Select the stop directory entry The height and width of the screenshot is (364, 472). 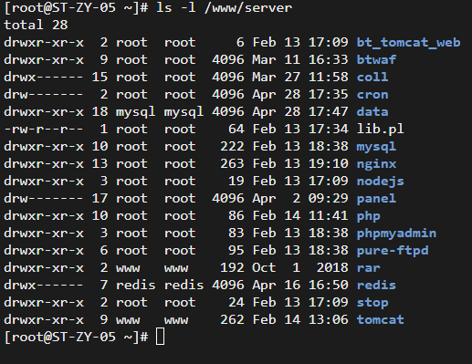(372, 303)
